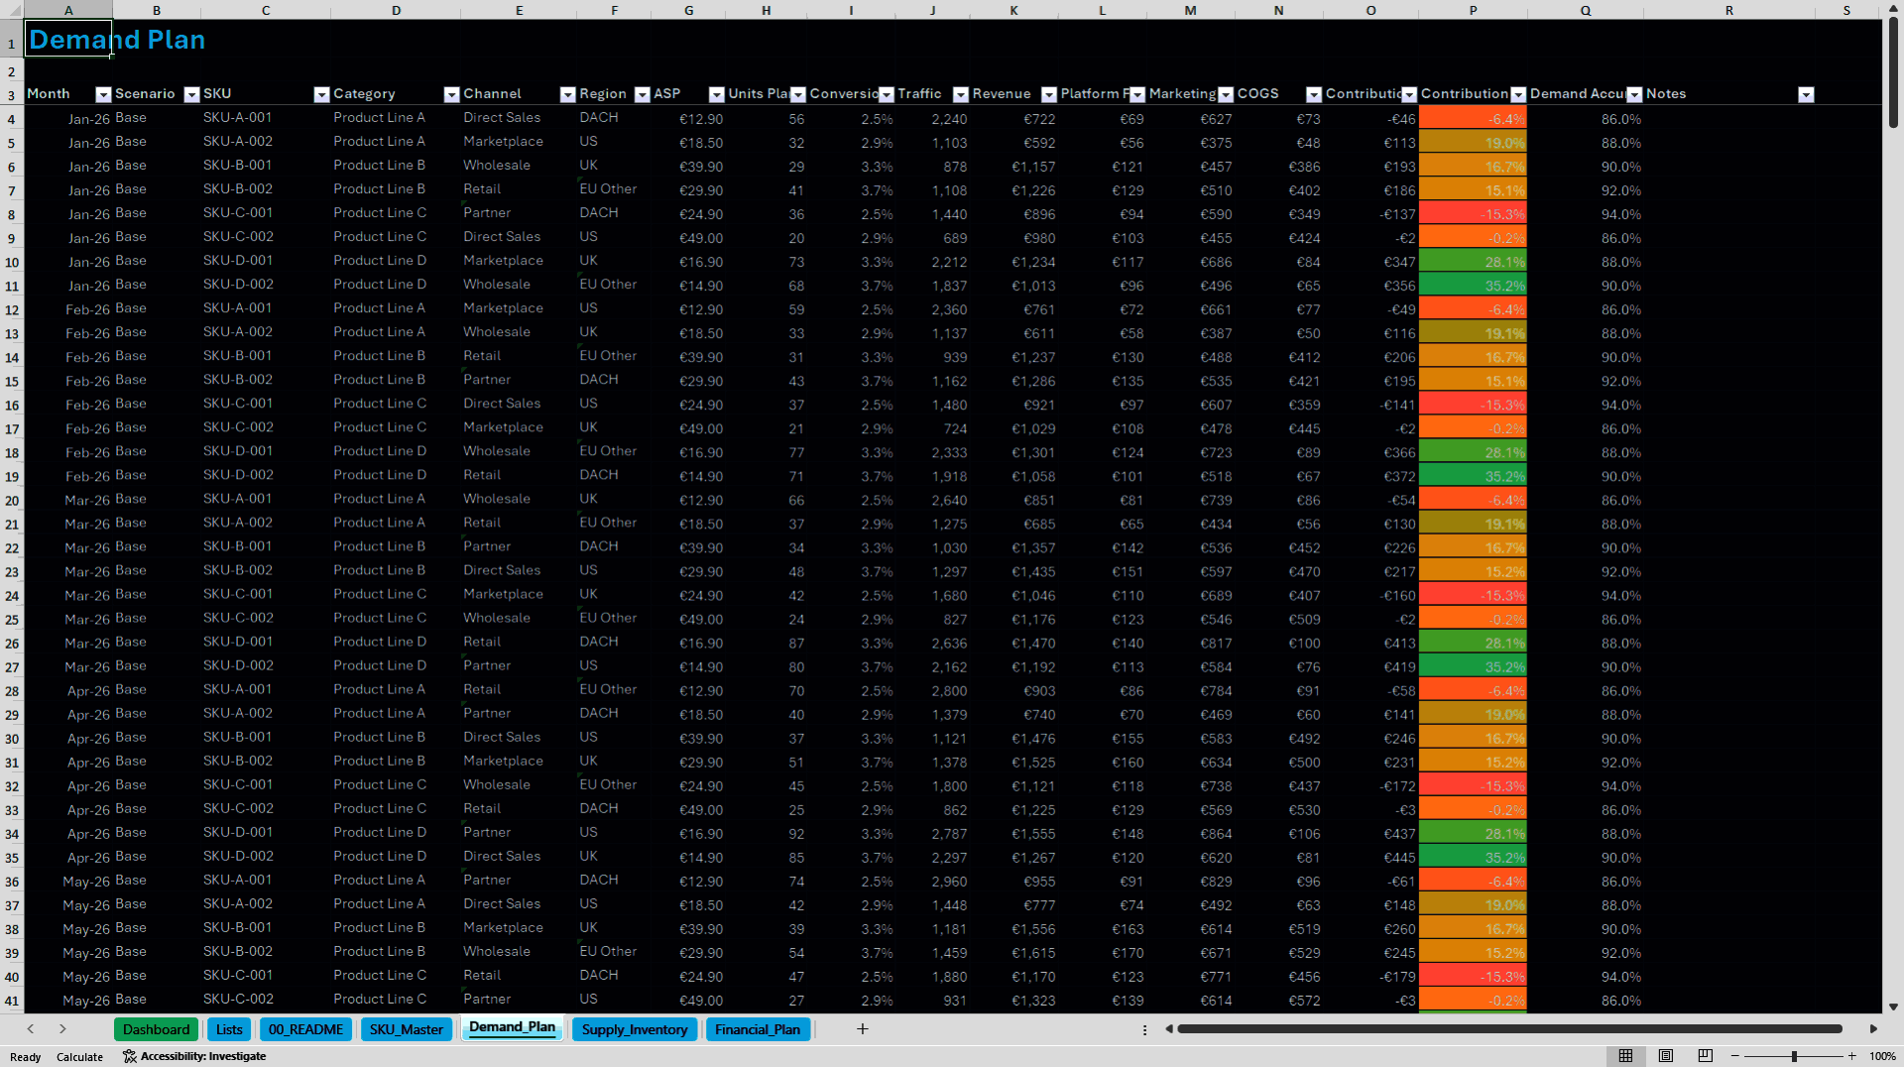Click the Select All corner triangle
This screenshot has height=1067, width=1904.
pos(12,10)
